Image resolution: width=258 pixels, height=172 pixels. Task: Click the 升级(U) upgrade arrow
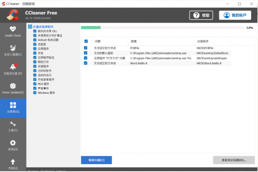click(13, 162)
